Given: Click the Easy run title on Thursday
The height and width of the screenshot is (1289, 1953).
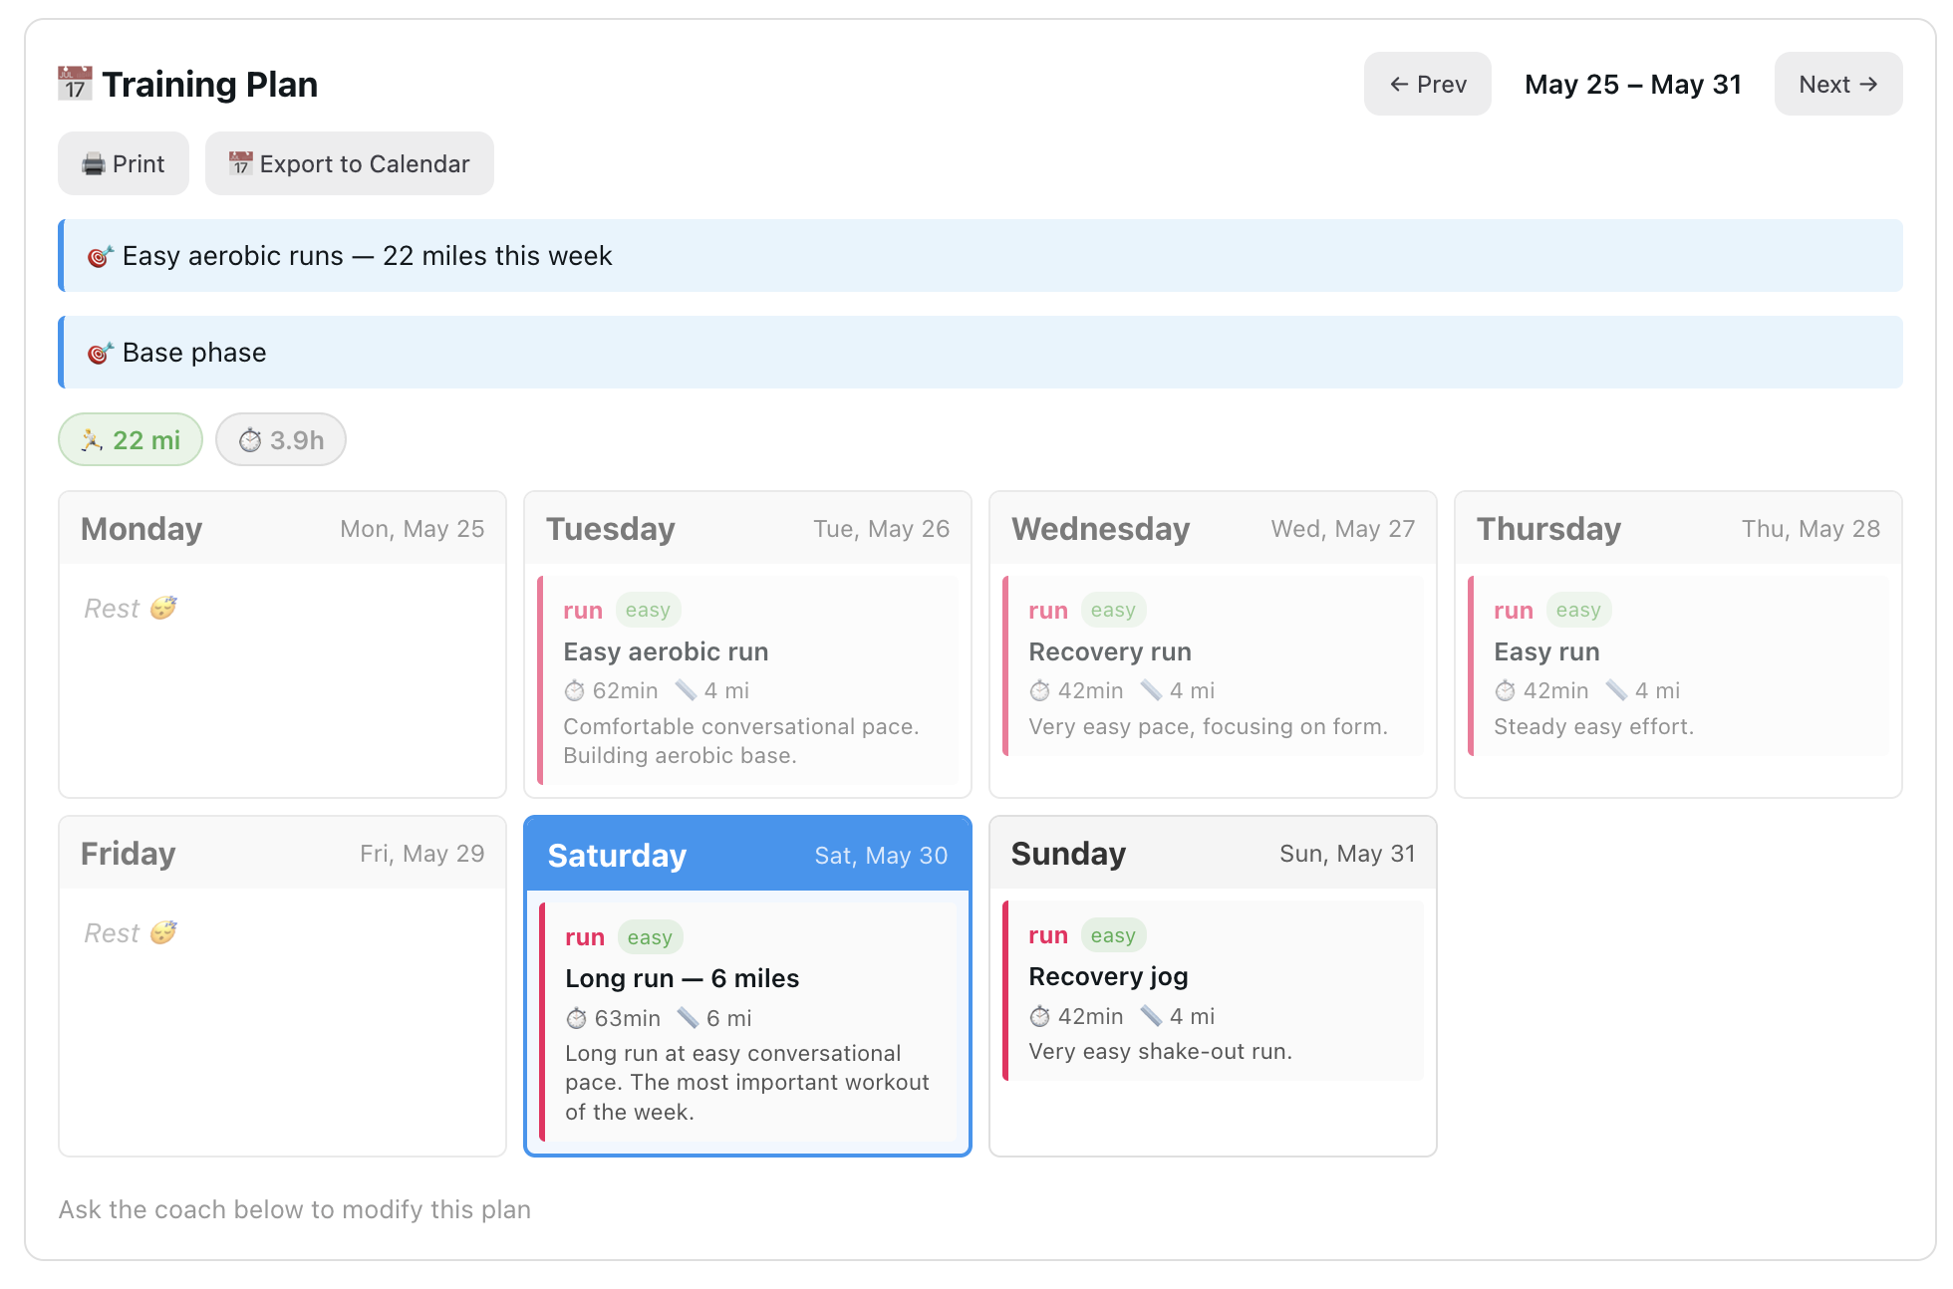Looking at the screenshot, I should click(1546, 651).
